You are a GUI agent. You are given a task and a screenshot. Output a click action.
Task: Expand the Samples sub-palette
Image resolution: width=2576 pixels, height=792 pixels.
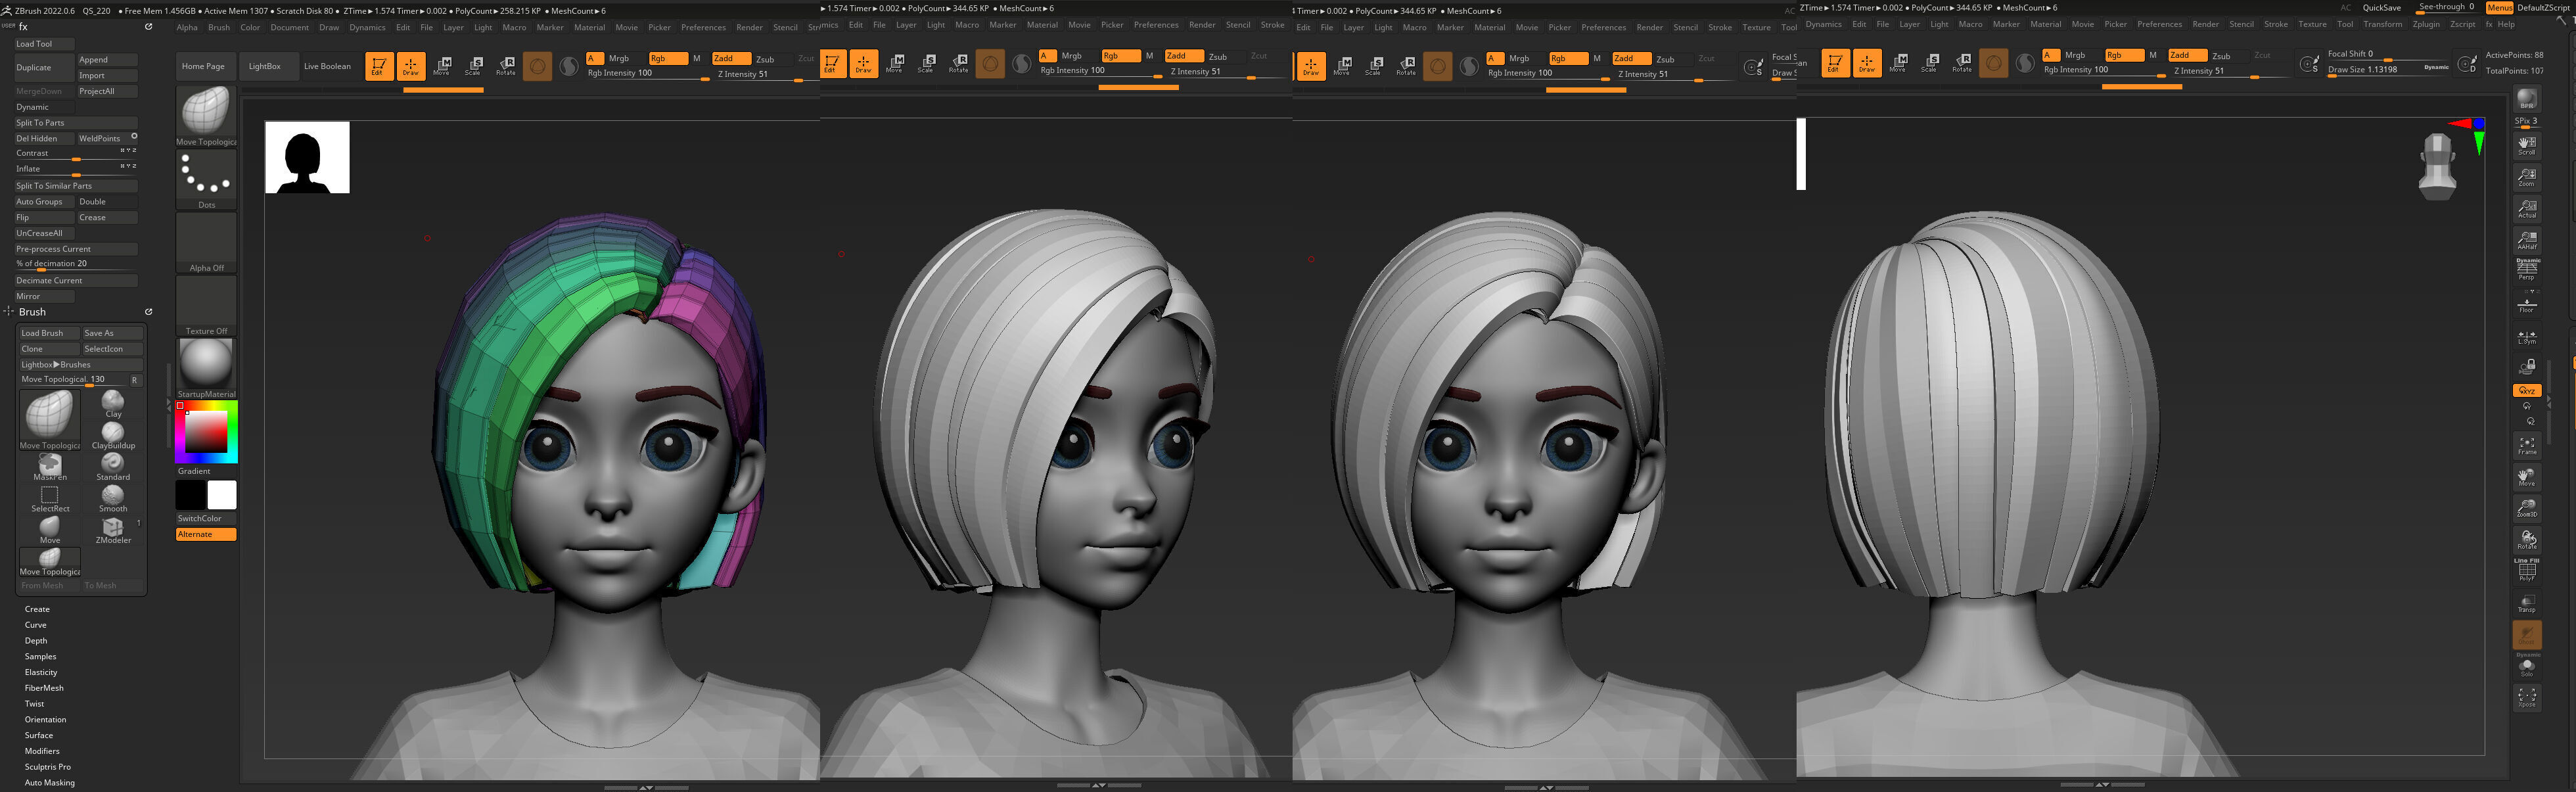pos(40,656)
